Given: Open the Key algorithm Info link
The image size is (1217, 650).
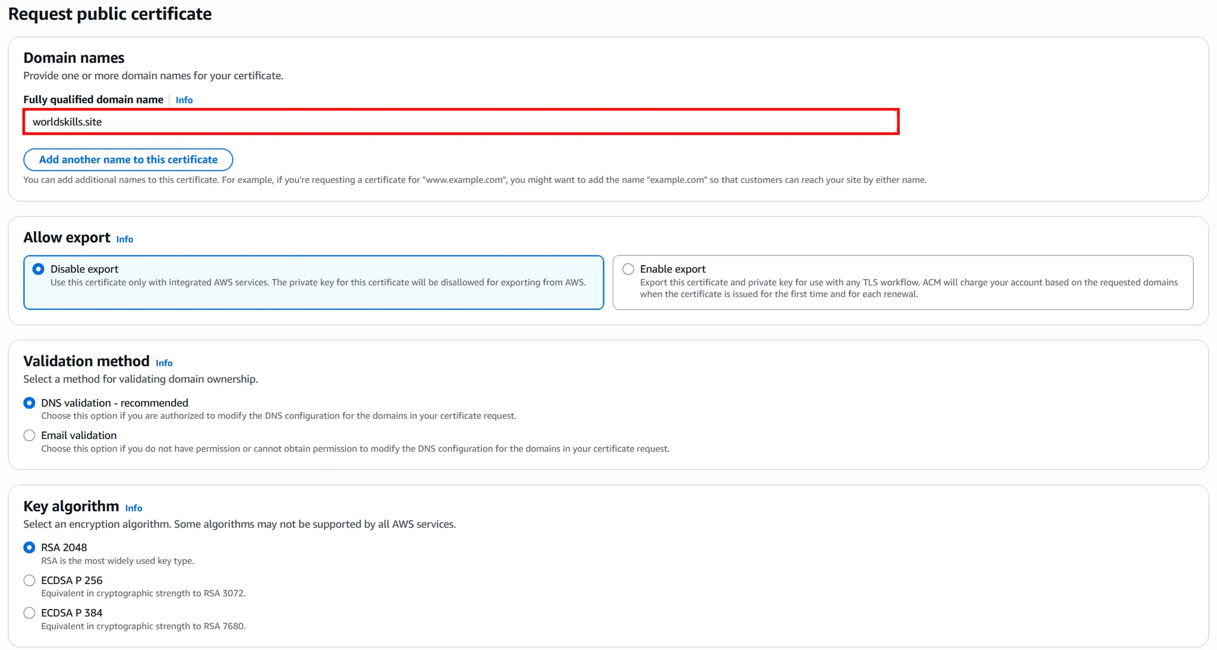Looking at the screenshot, I should (x=134, y=508).
